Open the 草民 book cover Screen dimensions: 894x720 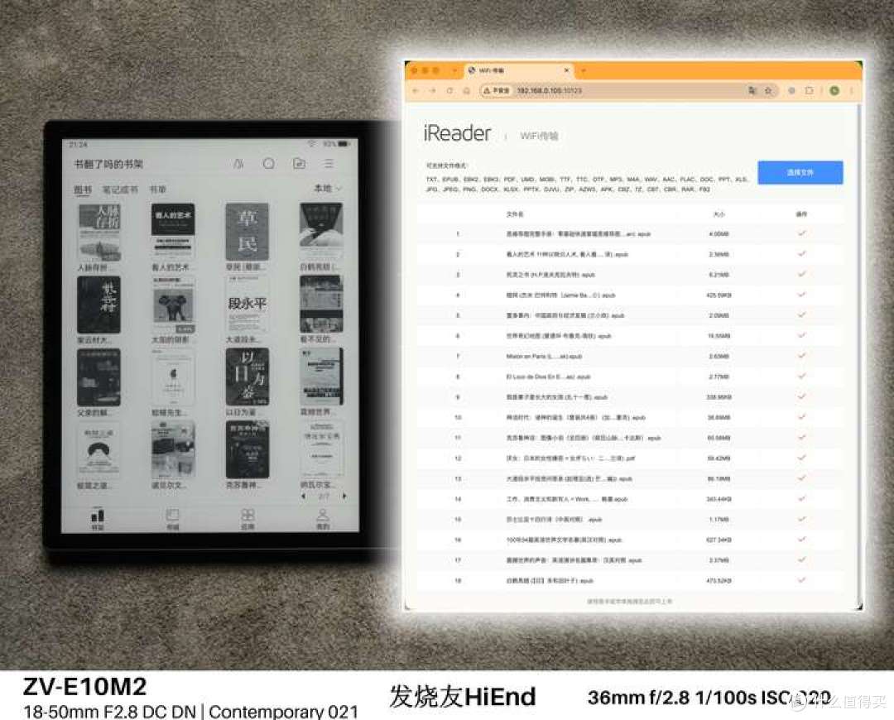coord(247,232)
